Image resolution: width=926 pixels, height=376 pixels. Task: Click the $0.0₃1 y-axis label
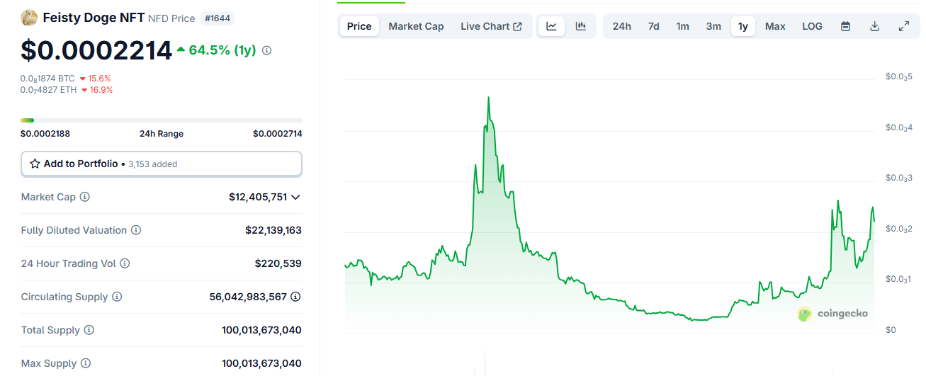click(x=899, y=279)
